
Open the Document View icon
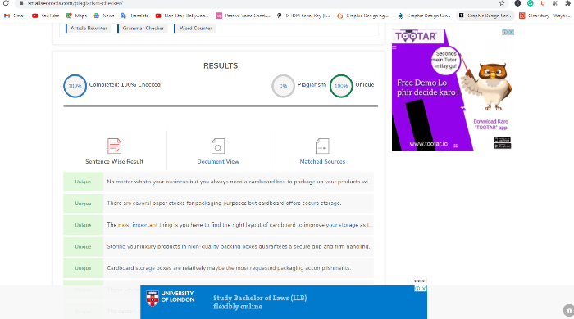click(218, 146)
